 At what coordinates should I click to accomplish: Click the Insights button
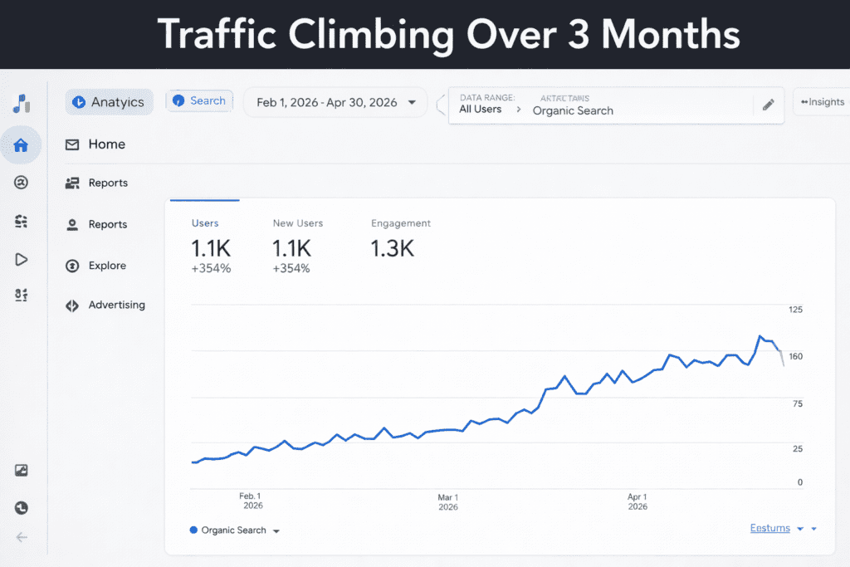click(823, 101)
